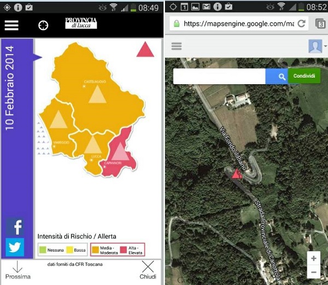Tap the crosshair location icon

click(x=43, y=25)
